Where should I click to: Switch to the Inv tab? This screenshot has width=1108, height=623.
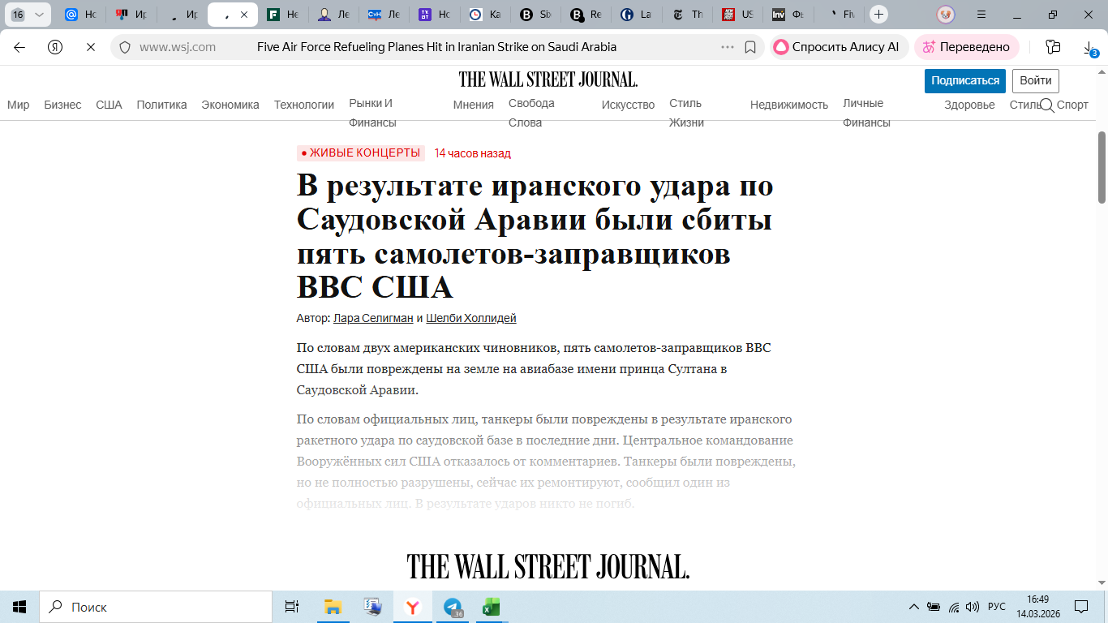[x=788, y=15]
